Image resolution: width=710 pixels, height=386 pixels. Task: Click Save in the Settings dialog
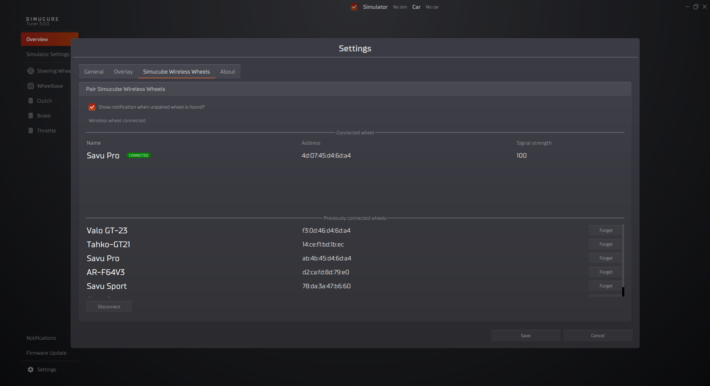(x=525, y=336)
